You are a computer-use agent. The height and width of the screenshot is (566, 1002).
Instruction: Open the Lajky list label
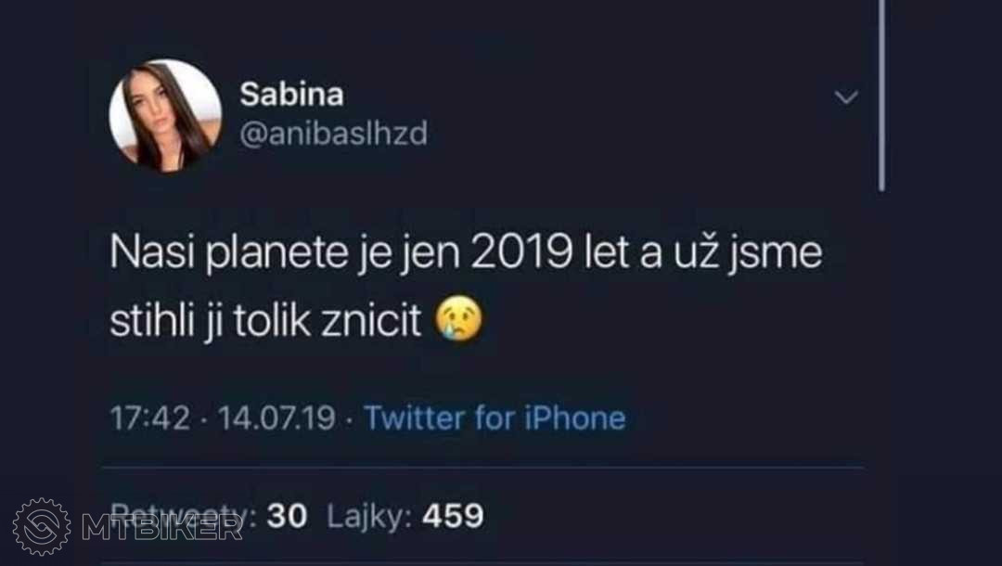pos(369,516)
